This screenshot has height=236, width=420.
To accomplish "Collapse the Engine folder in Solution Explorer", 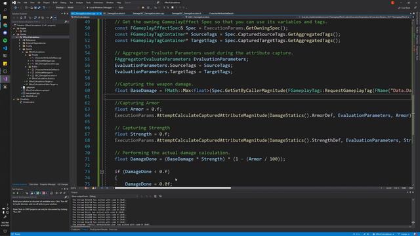I will click(x=14, y=28).
